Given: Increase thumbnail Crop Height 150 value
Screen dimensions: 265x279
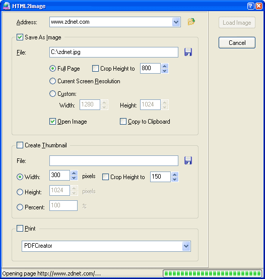Looking at the screenshot, I should pos(175,175).
